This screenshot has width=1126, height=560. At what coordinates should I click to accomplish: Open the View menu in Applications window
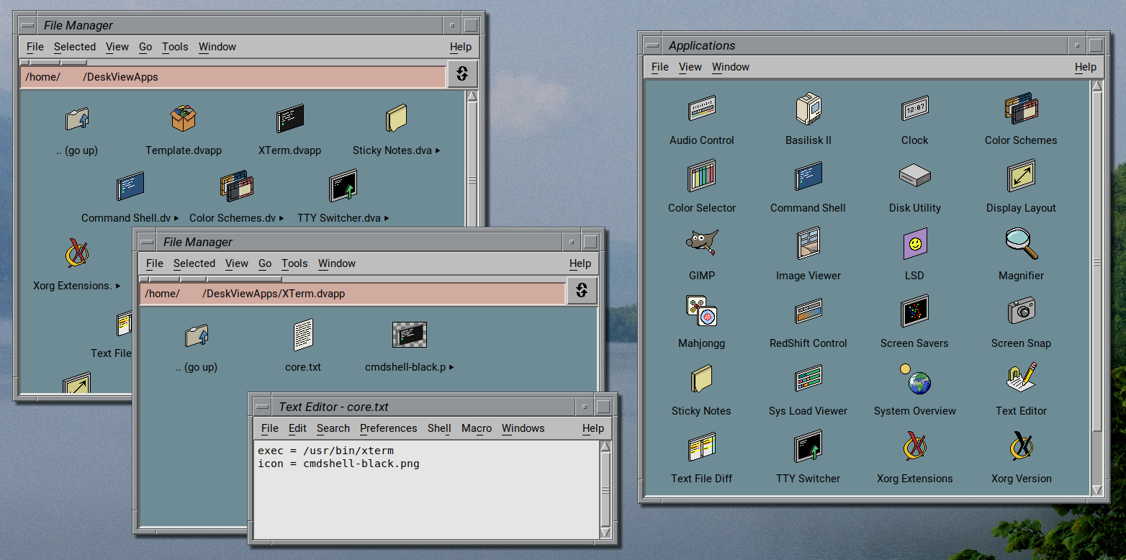tap(690, 67)
